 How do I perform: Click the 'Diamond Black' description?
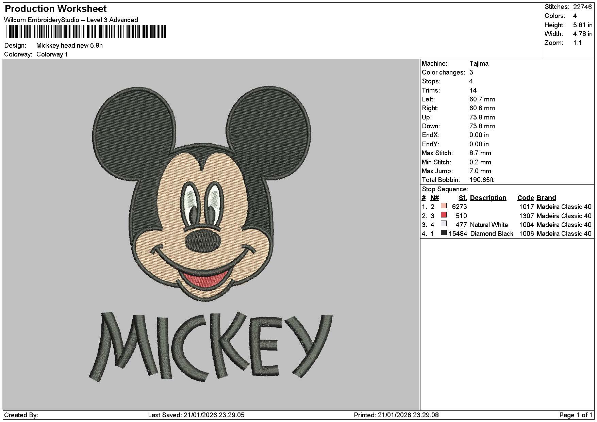pos(492,233)
